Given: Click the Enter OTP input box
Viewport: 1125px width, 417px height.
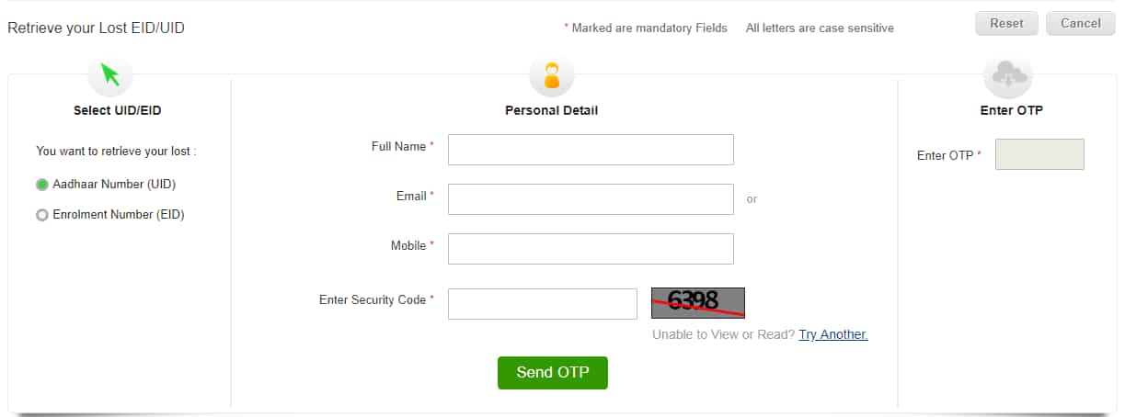Looking at the screenshot, I should click(1039, 154).
